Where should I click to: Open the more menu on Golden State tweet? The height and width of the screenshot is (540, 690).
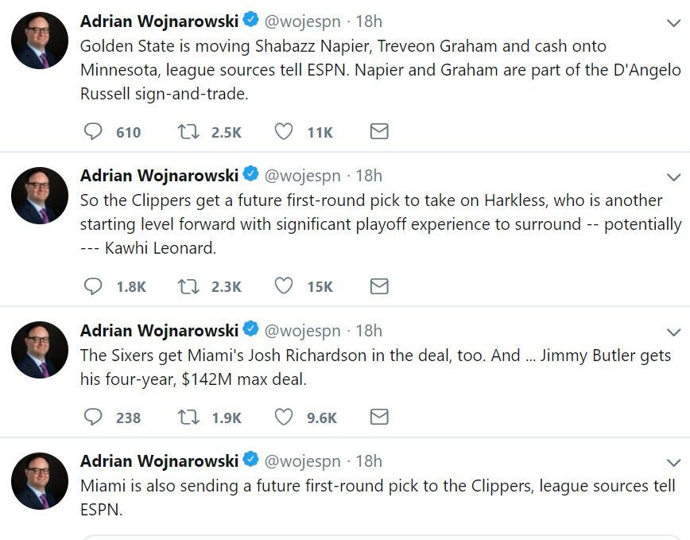click(x=673, y=22)
